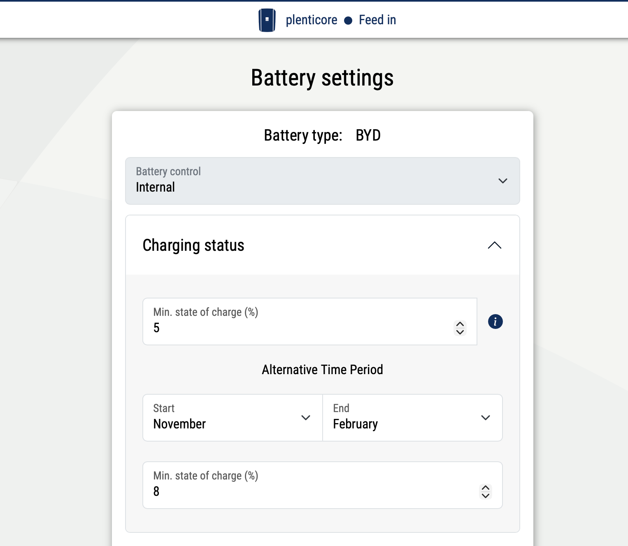Click the Alternative Time Period label
The image size is (628, 546).
322,370
